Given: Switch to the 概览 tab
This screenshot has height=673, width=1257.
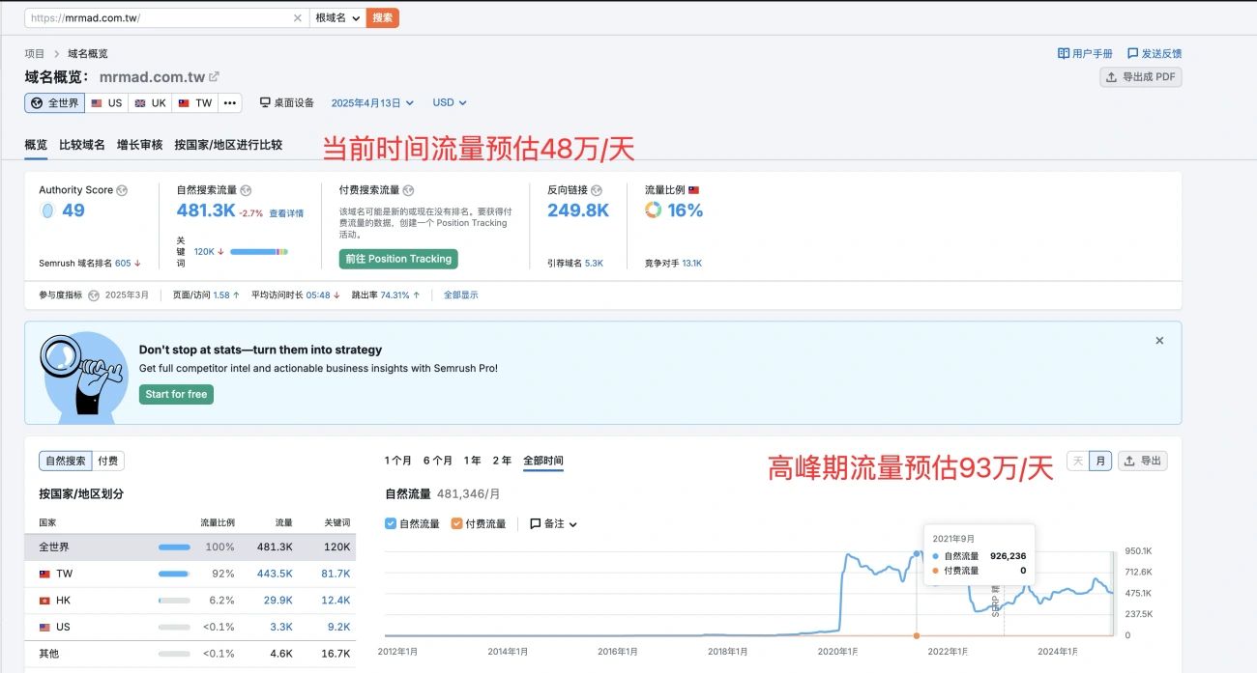Looking at the screenshot, I should 36,145.
